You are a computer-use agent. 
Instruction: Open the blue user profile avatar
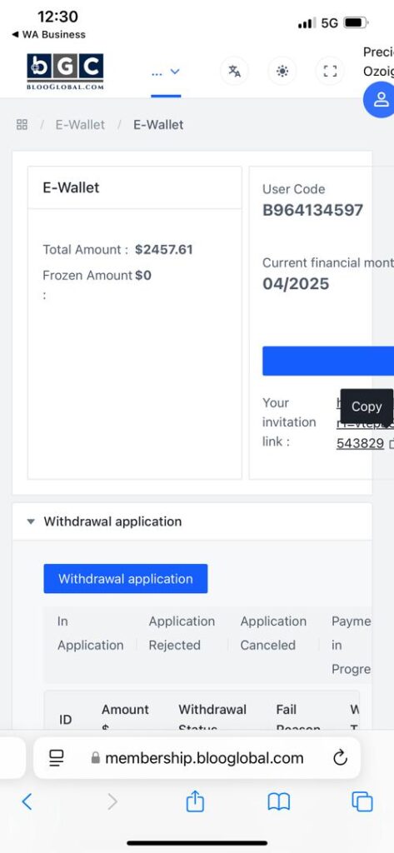[x=381, y=100]
